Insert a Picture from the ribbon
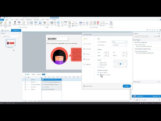The width and height of the screenshot is (161, 121). 36,23
